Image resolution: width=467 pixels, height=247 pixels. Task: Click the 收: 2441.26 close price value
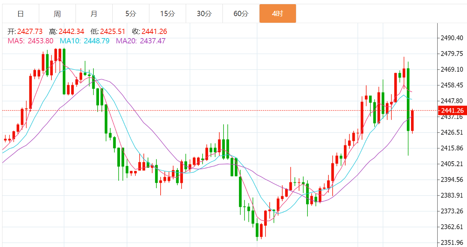(x=149, y=31)
